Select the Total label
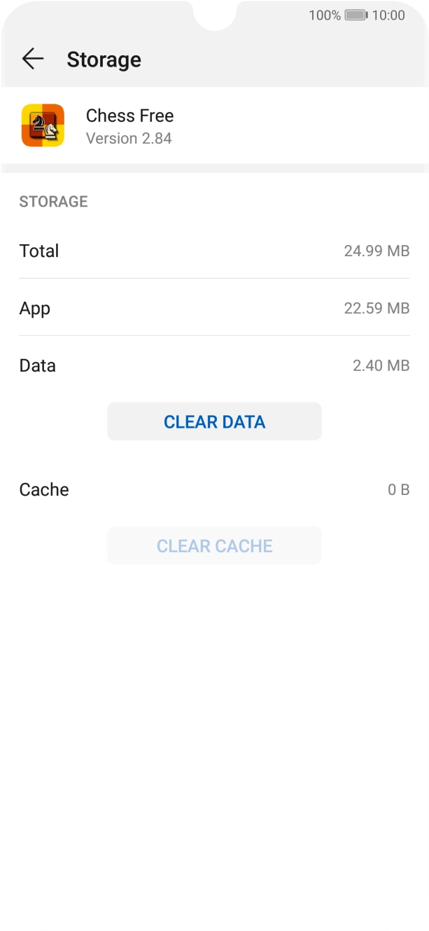 point(39,251)
